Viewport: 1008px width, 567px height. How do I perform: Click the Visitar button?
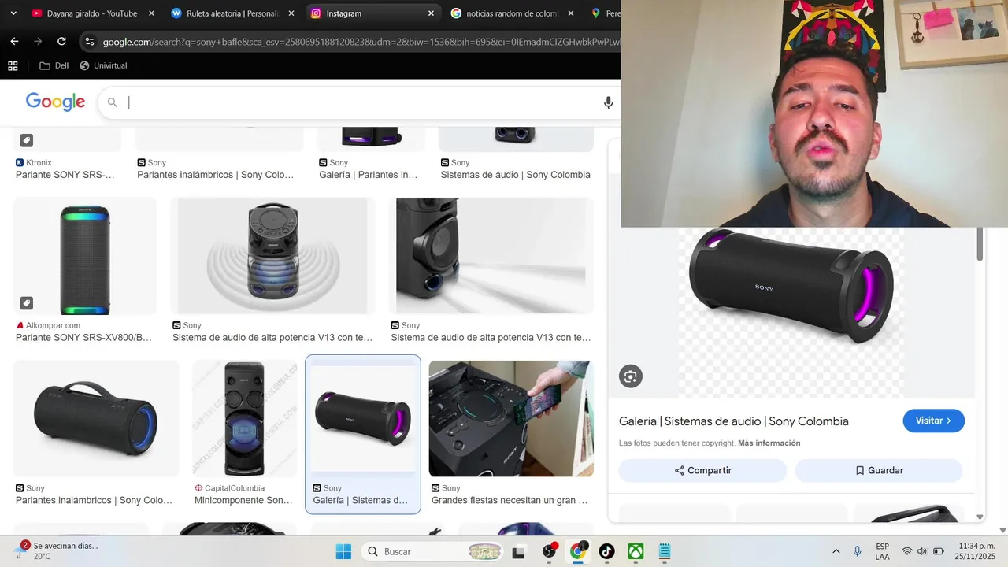tap(933, 421)
